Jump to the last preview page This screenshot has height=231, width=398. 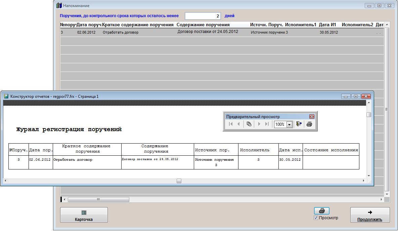(x=267, y=124)
